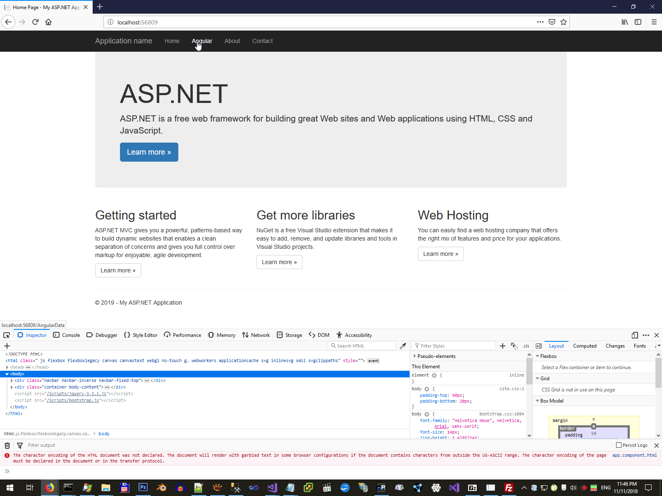The image size is (662, 496).
Task: Click the Angular navbar link
Action: pyautogui.click(x=202, y=41)
